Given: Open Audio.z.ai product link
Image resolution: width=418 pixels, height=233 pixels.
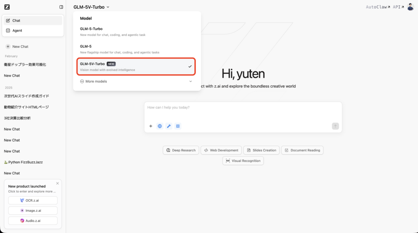Looking at the screenshot, I should (33, 221).
